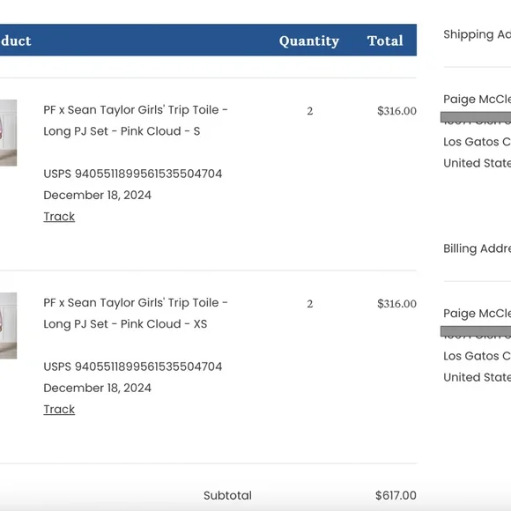Click the Track link for size XS order
Image resolution: width=511 pixels, height=511 pixels.
(59, 410)
